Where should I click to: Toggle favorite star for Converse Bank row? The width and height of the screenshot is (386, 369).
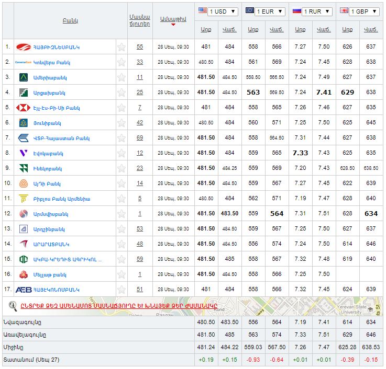tap(122, 62)
